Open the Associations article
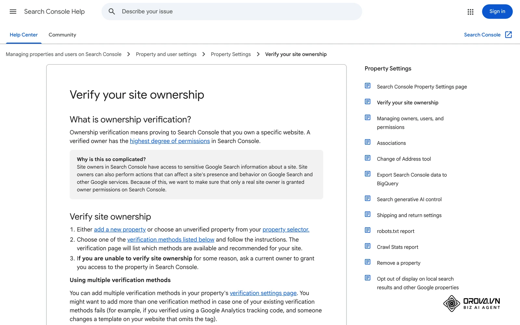Viewport: 520px width, 325px height. click(391, 143)
